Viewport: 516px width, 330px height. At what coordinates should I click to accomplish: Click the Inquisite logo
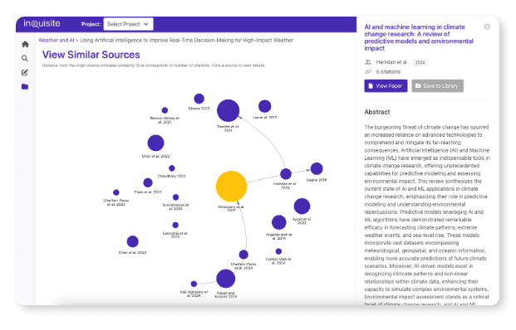click(42, 24)
